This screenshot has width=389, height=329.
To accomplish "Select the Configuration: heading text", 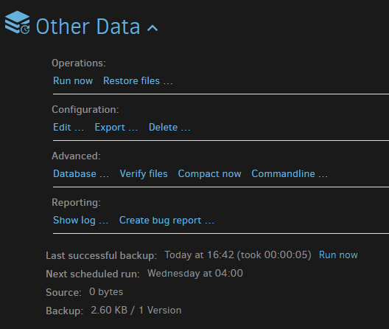I will [85, 109].
